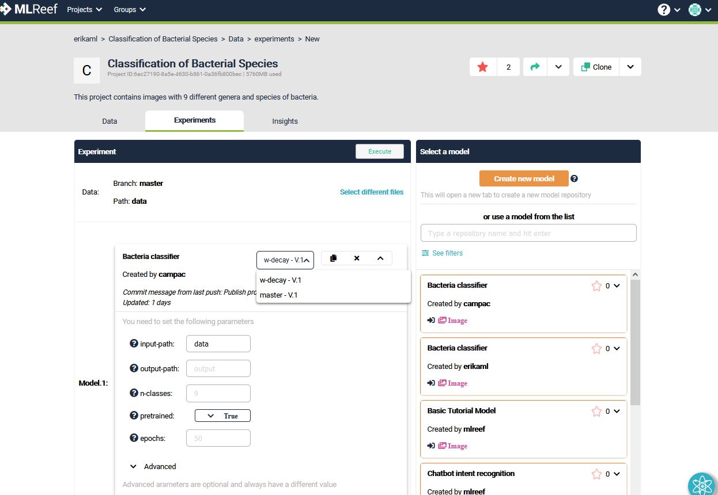Change pretrained from True to False

pos(222,415)
